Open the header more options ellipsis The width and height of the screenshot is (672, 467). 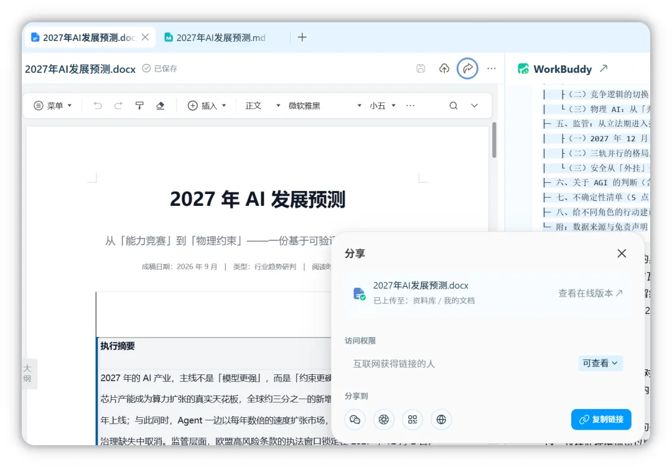(492, 68)
